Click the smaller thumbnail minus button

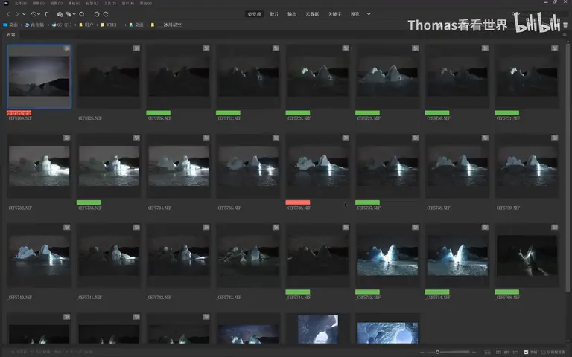click(422, 352)
